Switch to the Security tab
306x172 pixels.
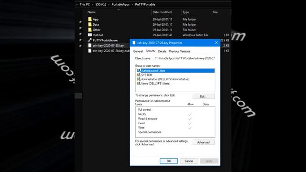pos(151,51)
